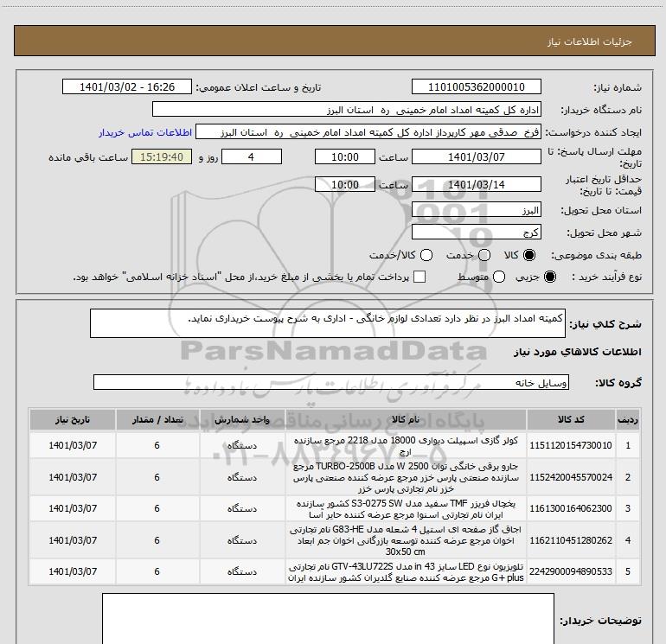Click the delivery city field کرج

(476, 233)
